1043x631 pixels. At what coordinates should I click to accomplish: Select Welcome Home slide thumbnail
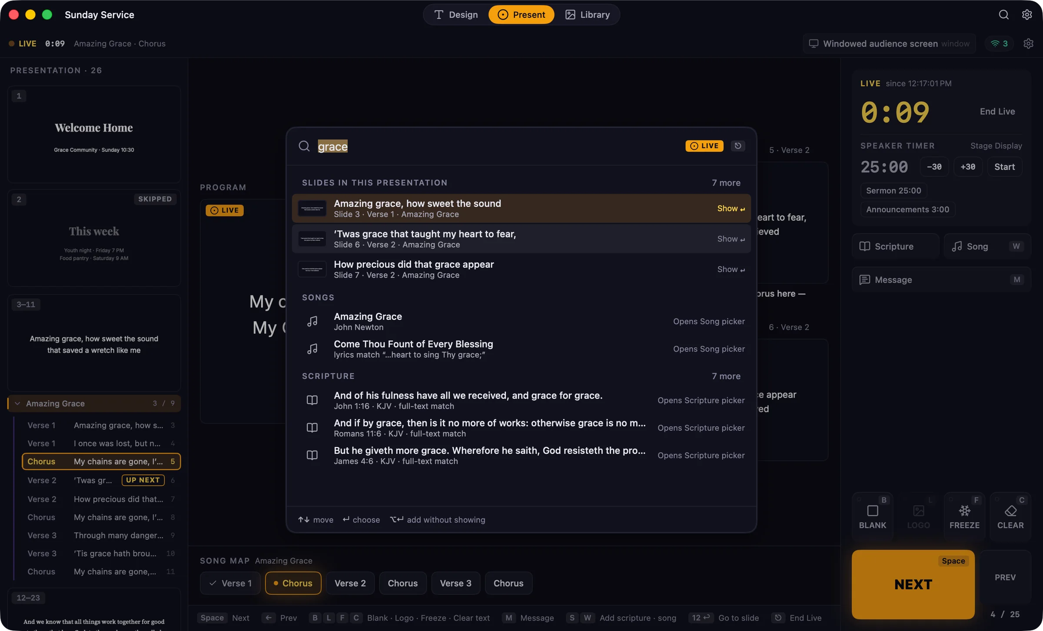(x=94, y=135)
